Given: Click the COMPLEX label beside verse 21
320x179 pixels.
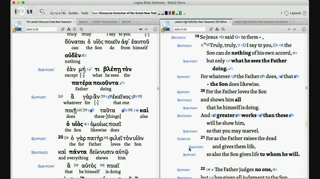Looking at the screenshot, I should (184, 139).
